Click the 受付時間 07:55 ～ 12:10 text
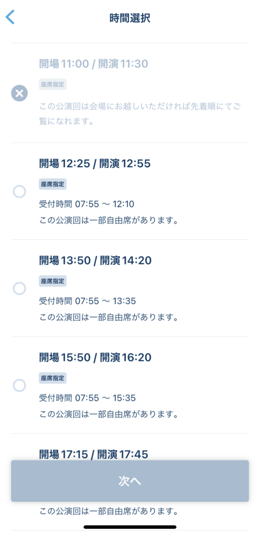 click(87, 204)
